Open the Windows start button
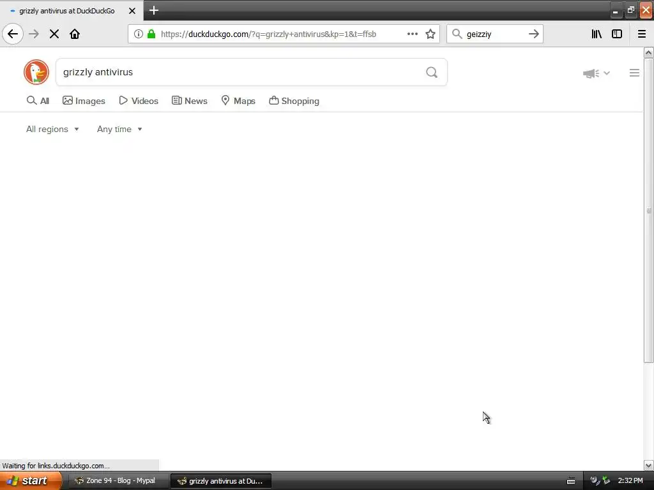The image size is (654, 490). point(31,480)
